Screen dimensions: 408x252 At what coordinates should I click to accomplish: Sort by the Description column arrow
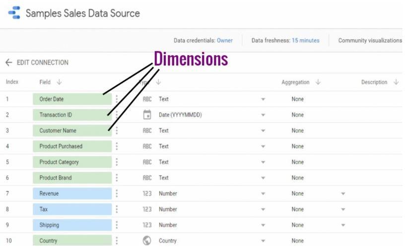[396, 82]
